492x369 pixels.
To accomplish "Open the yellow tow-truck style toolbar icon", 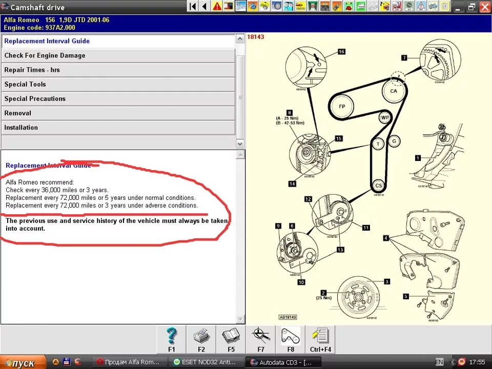I will (301, 6).
